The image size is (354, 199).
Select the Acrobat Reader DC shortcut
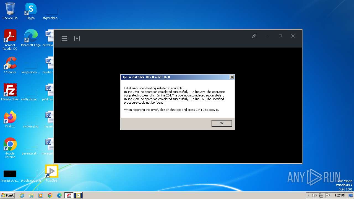click(x=10, y=40)
